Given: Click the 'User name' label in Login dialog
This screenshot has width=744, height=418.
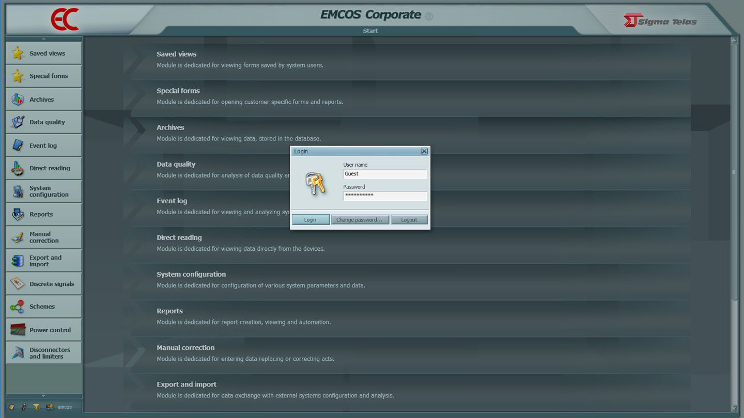Looking at the screenshot, I should tap(355, 165).
